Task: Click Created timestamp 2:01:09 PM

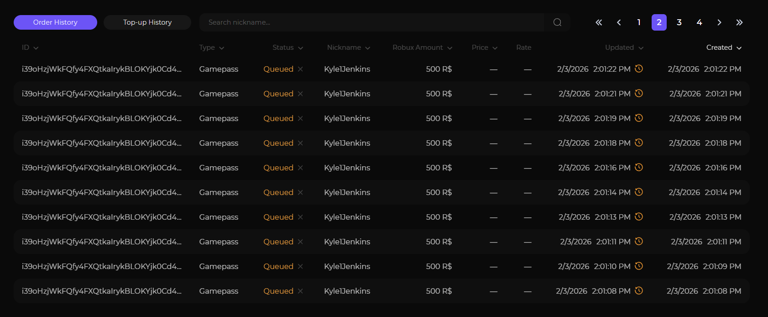Action: [x=704, y=266]
